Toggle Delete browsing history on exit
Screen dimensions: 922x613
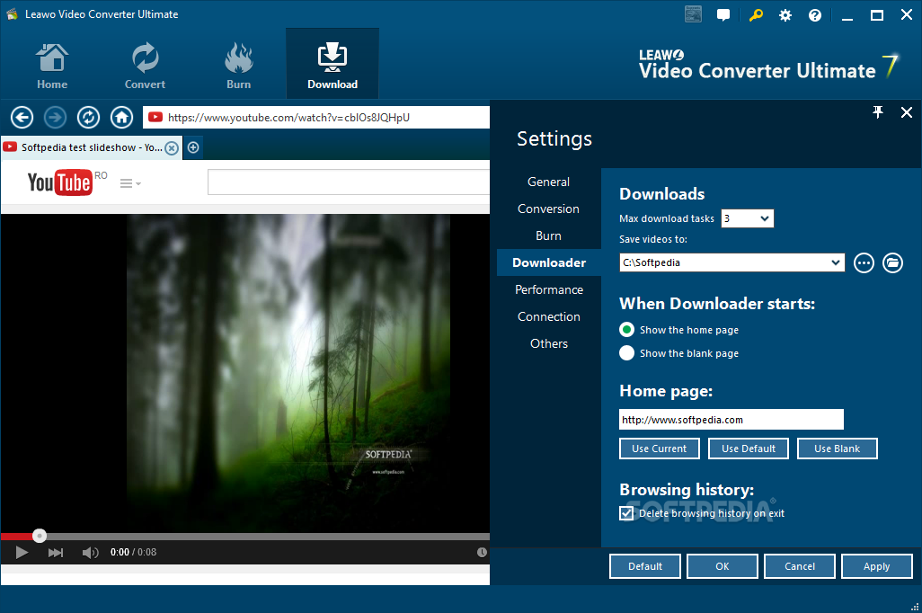(627, 513)
